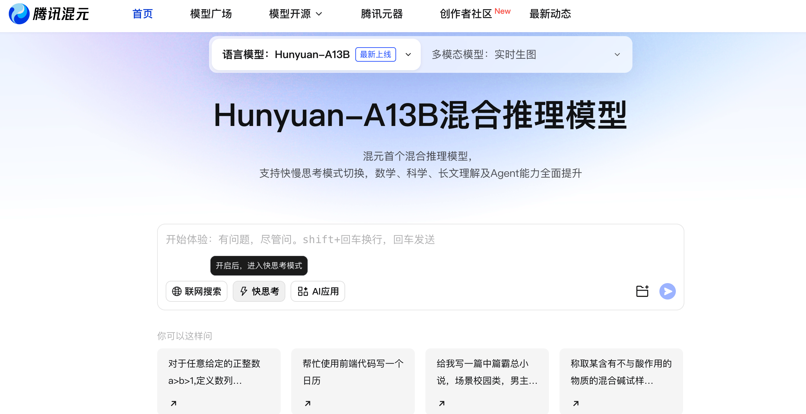Click the arrow icon on 霸总小说 card

point(442,403)
